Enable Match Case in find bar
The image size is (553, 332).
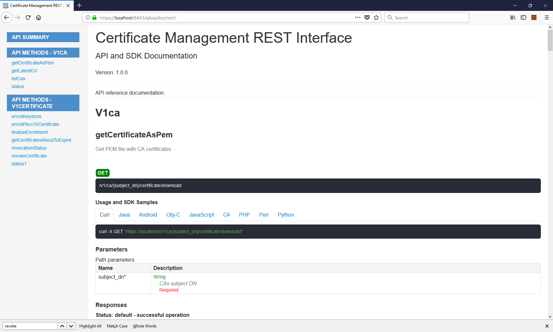tap(117, 326)
